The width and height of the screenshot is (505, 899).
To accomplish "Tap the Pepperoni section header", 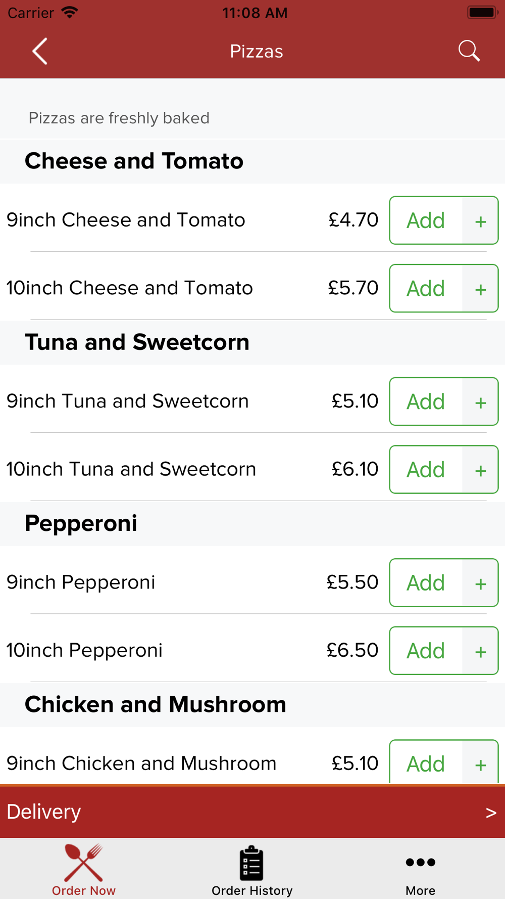I will pyautogui.click(x=81, y=523).
